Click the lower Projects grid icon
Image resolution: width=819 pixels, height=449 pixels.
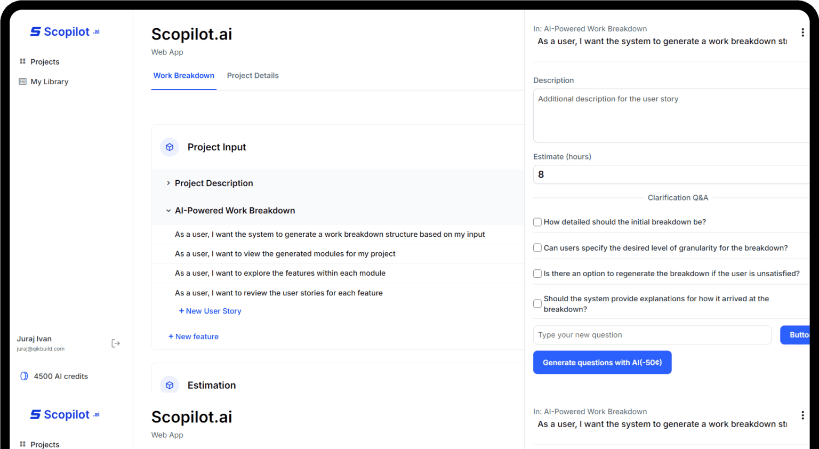pos(22,444)
